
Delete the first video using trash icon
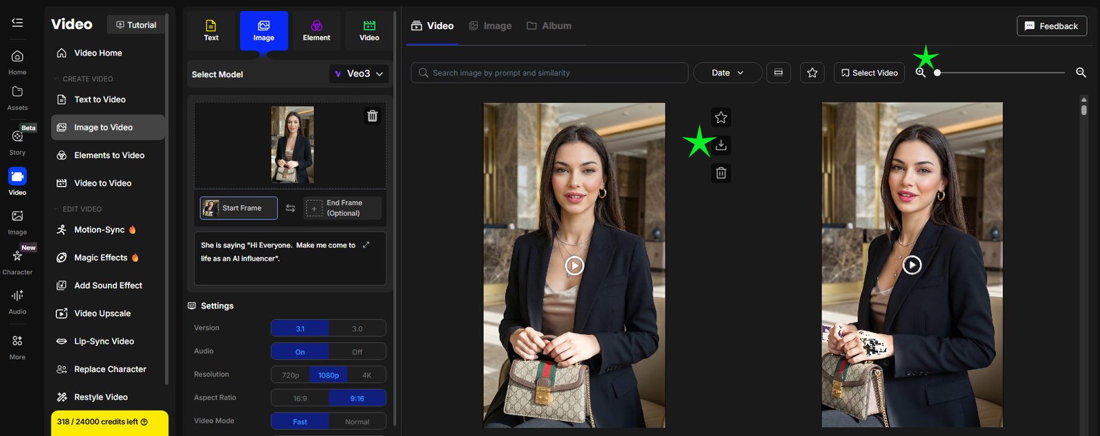tap(720, 173)
